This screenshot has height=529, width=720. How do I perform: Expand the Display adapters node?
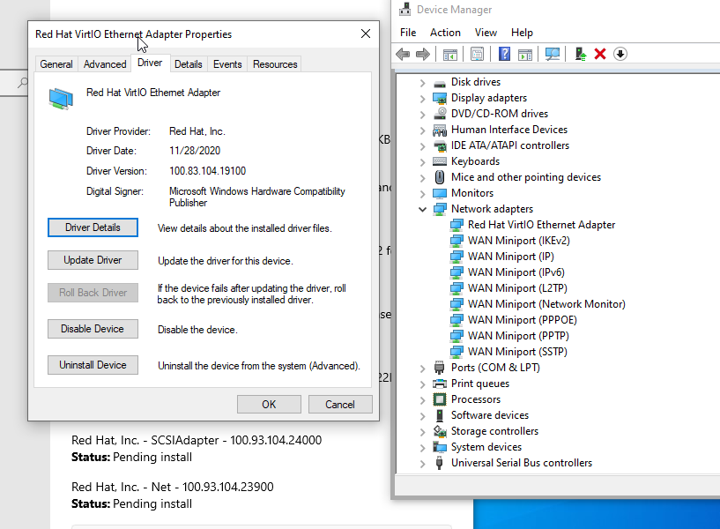pos(422,99)
